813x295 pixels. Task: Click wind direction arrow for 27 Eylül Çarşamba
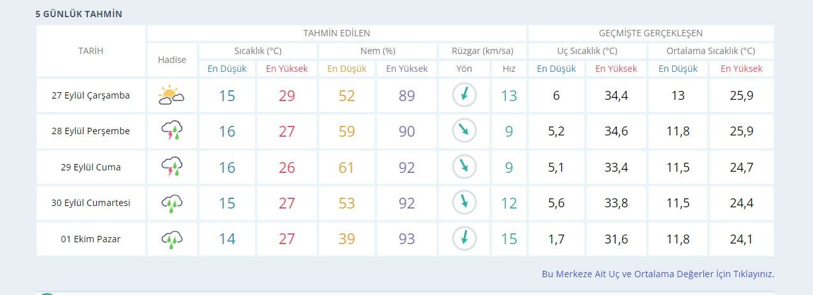point(464,95)
